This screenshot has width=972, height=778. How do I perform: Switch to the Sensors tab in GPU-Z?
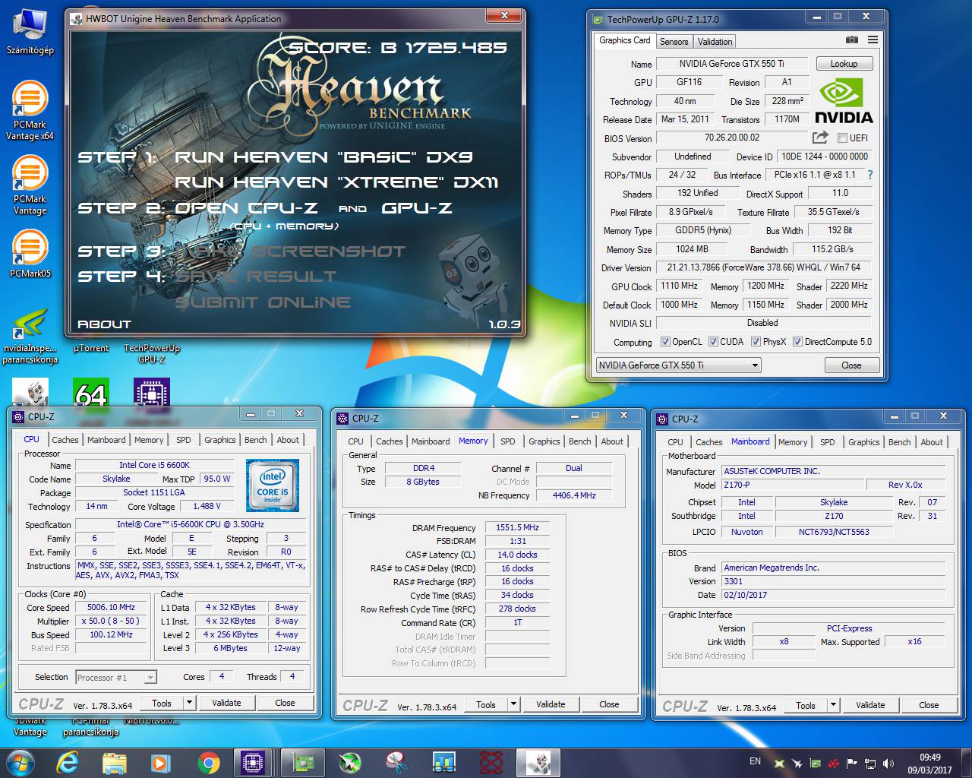pos(674,42)
